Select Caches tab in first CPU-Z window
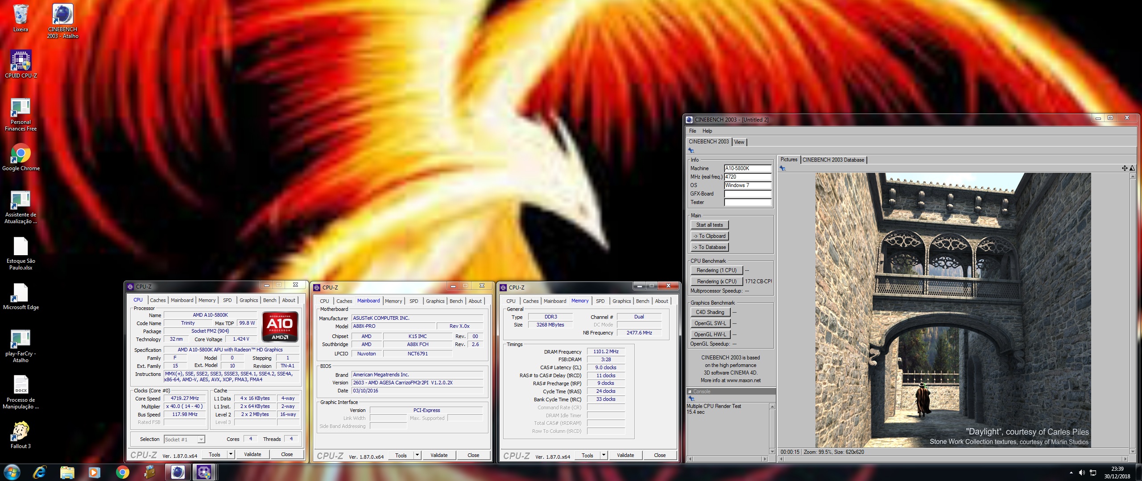 coord(157,300)
